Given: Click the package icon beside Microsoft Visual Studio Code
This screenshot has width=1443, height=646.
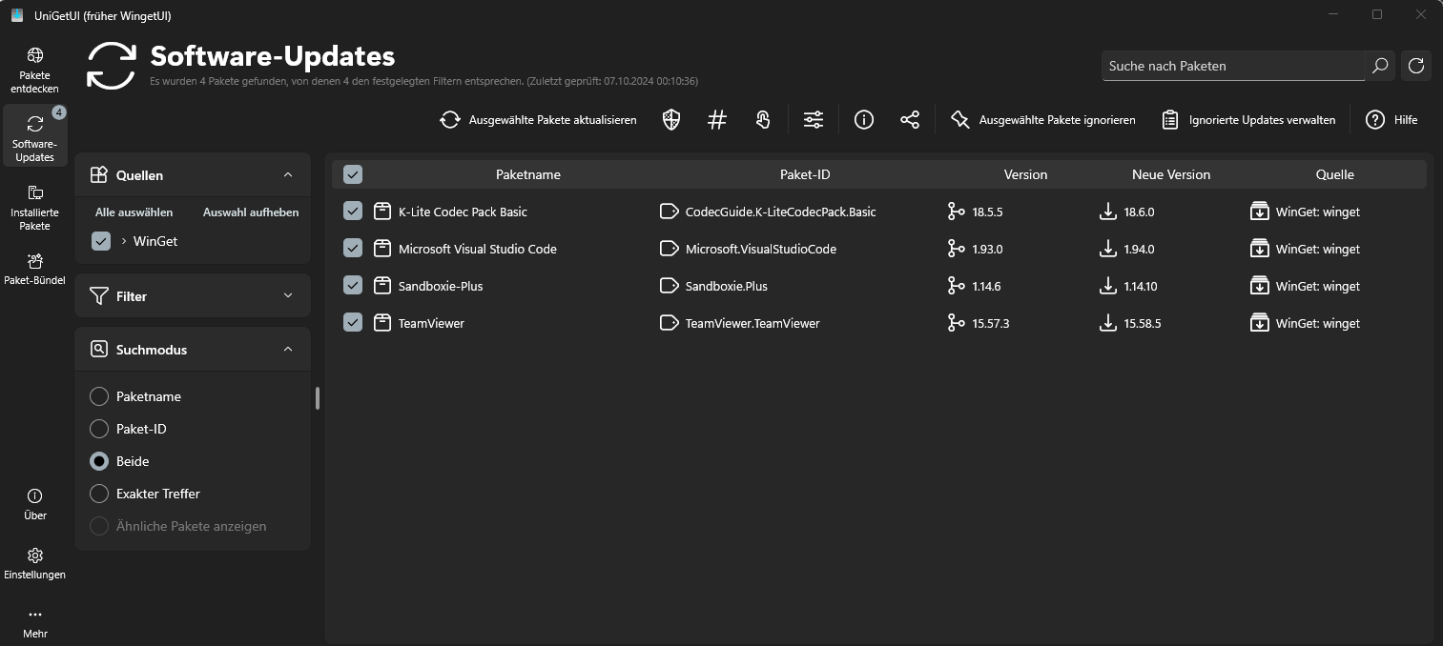Looking at the screenshot, I should click(x=382, y=249).
